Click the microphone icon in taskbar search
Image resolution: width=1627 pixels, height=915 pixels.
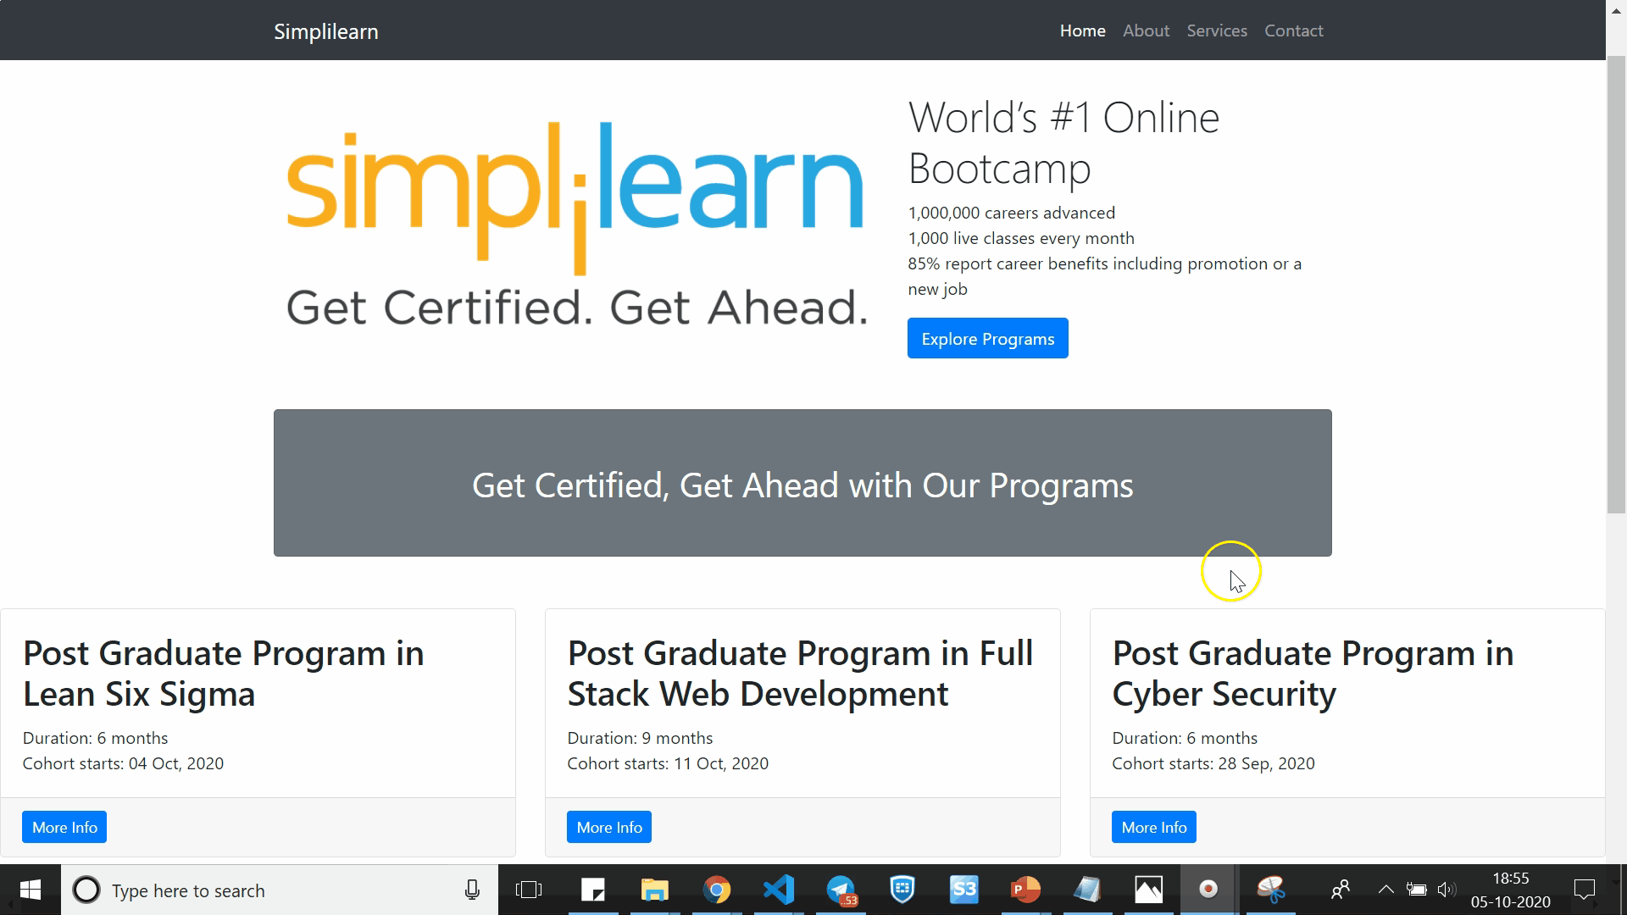click(x=472, y=890)
